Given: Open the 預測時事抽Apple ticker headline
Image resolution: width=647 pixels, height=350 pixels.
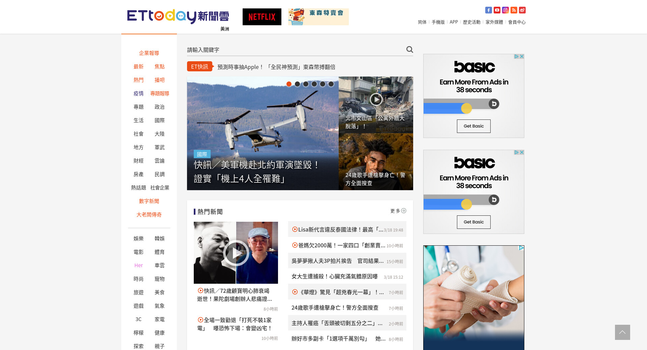Looking at the screenshot, I should pyautogui.click(x=276, y=67).
